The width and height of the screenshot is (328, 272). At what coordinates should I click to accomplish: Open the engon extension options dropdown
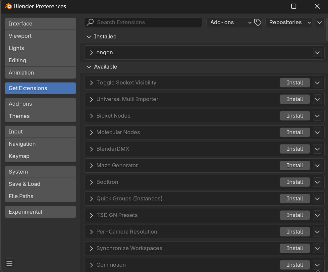click(x=317, y=52)
